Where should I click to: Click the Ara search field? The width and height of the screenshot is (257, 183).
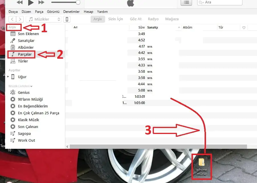tap(220, 3)
